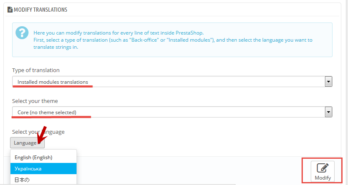Click the blue question mark help icon
This screenshot has width=348, height=185.
click(22, 33)
